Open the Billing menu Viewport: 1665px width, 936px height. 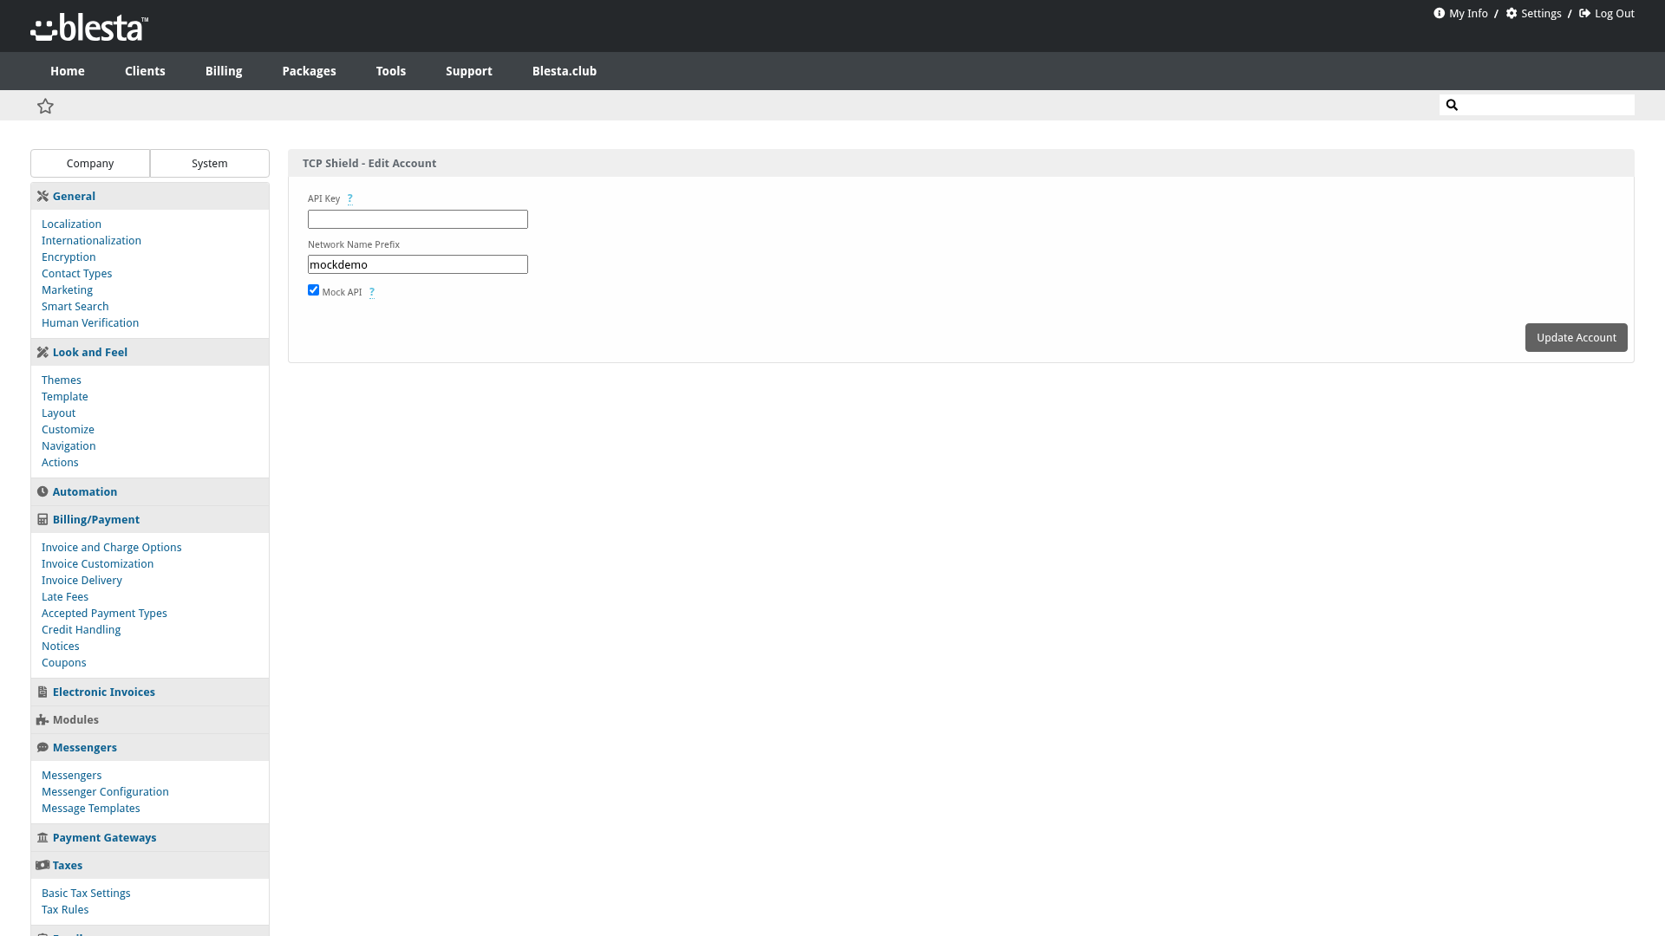(x=224, y=71)
